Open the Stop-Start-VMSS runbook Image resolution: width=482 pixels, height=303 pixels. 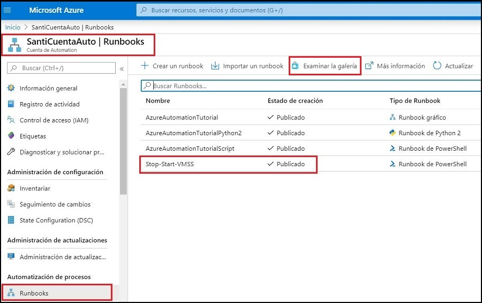click(x=170, y=164)
